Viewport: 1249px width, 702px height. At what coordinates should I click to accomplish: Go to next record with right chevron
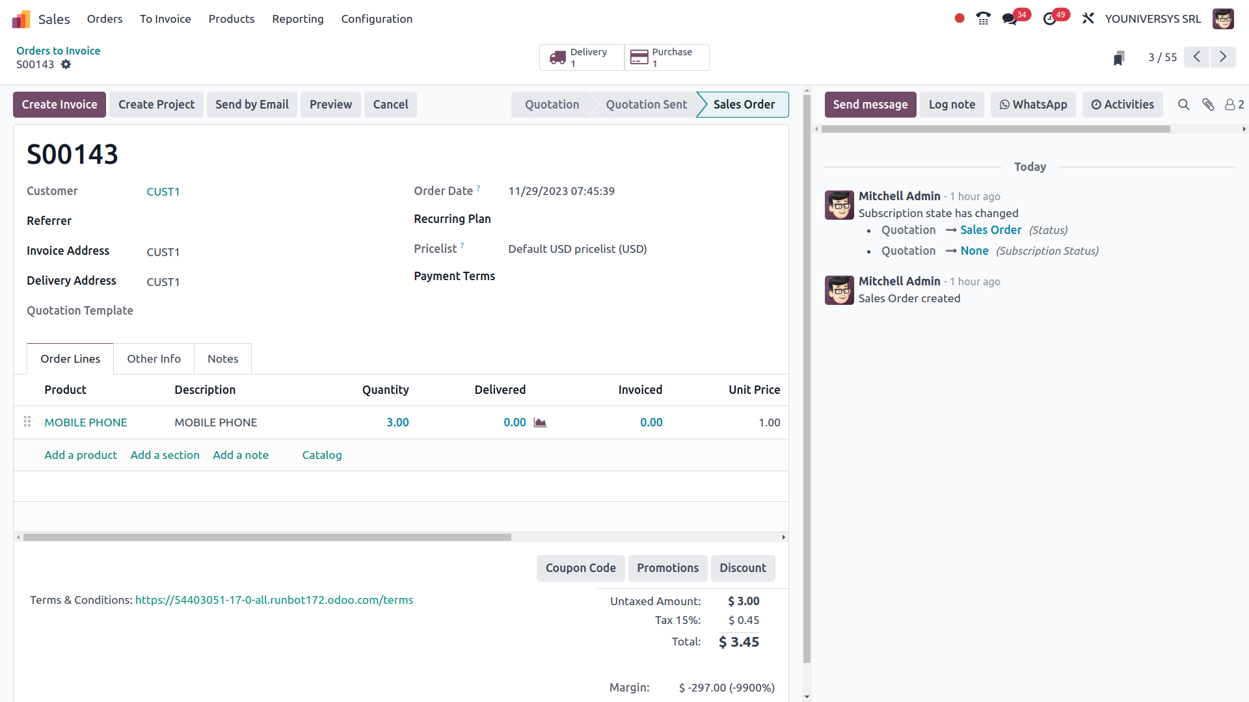1223,57
